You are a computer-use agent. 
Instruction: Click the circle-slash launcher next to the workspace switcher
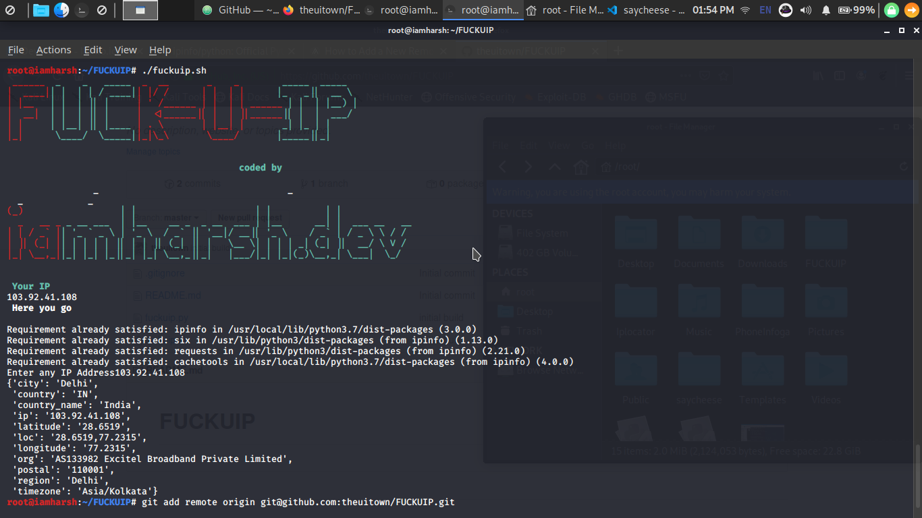102,10
